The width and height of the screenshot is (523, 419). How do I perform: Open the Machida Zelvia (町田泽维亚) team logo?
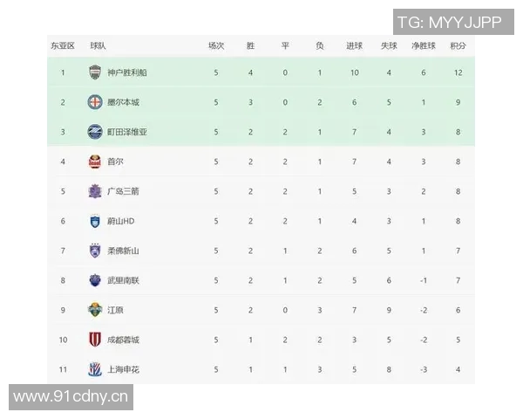click(x=95, y=132)
